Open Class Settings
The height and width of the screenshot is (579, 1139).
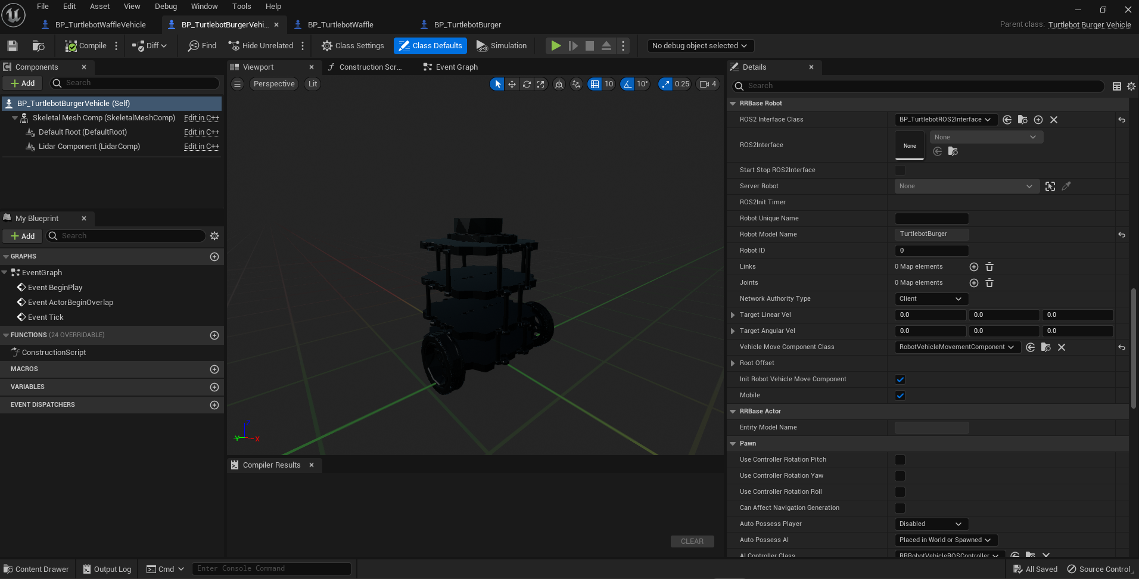click(x=353, y=46)
